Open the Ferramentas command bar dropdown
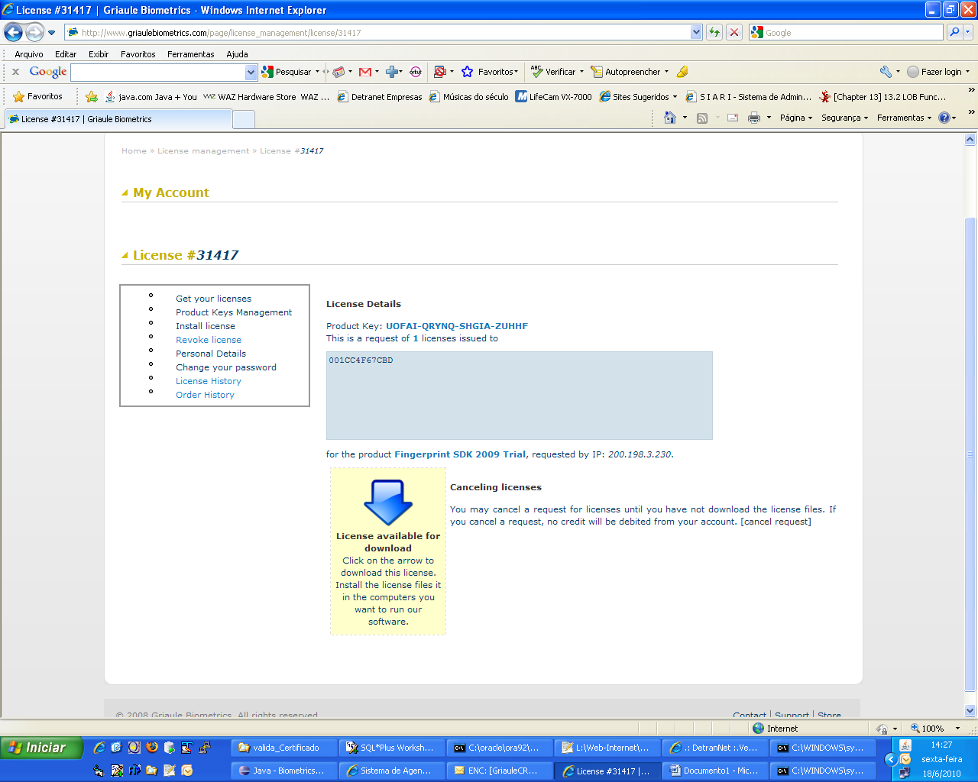This screenshot has width=978, height=782. [904, 118]
